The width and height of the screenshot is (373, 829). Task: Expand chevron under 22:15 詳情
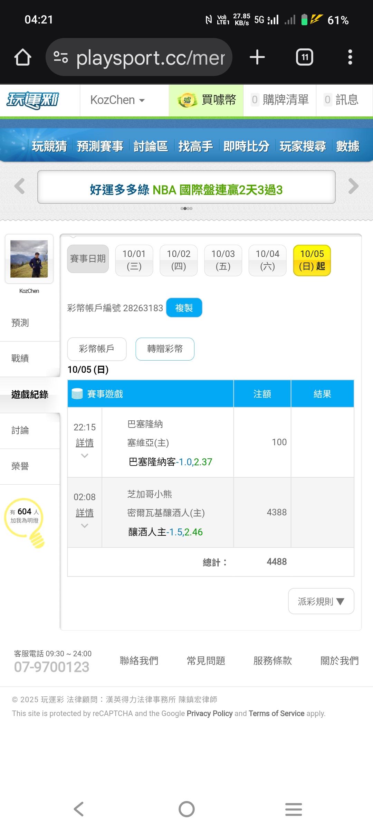point(85,456)
